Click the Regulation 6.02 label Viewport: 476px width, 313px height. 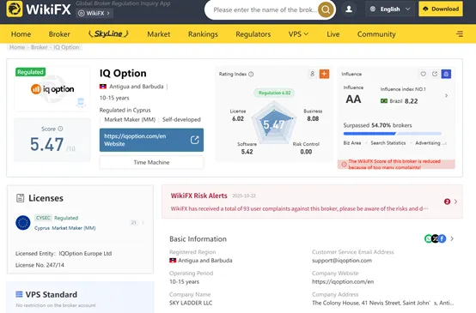pyautogui.click(x=274, y=93)
